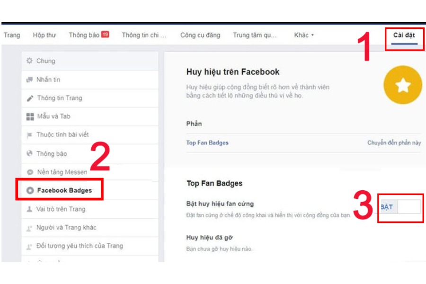Select Thuộc tính bài viết in sidebar
The image size is (426, 284).
tap(89, 135)
